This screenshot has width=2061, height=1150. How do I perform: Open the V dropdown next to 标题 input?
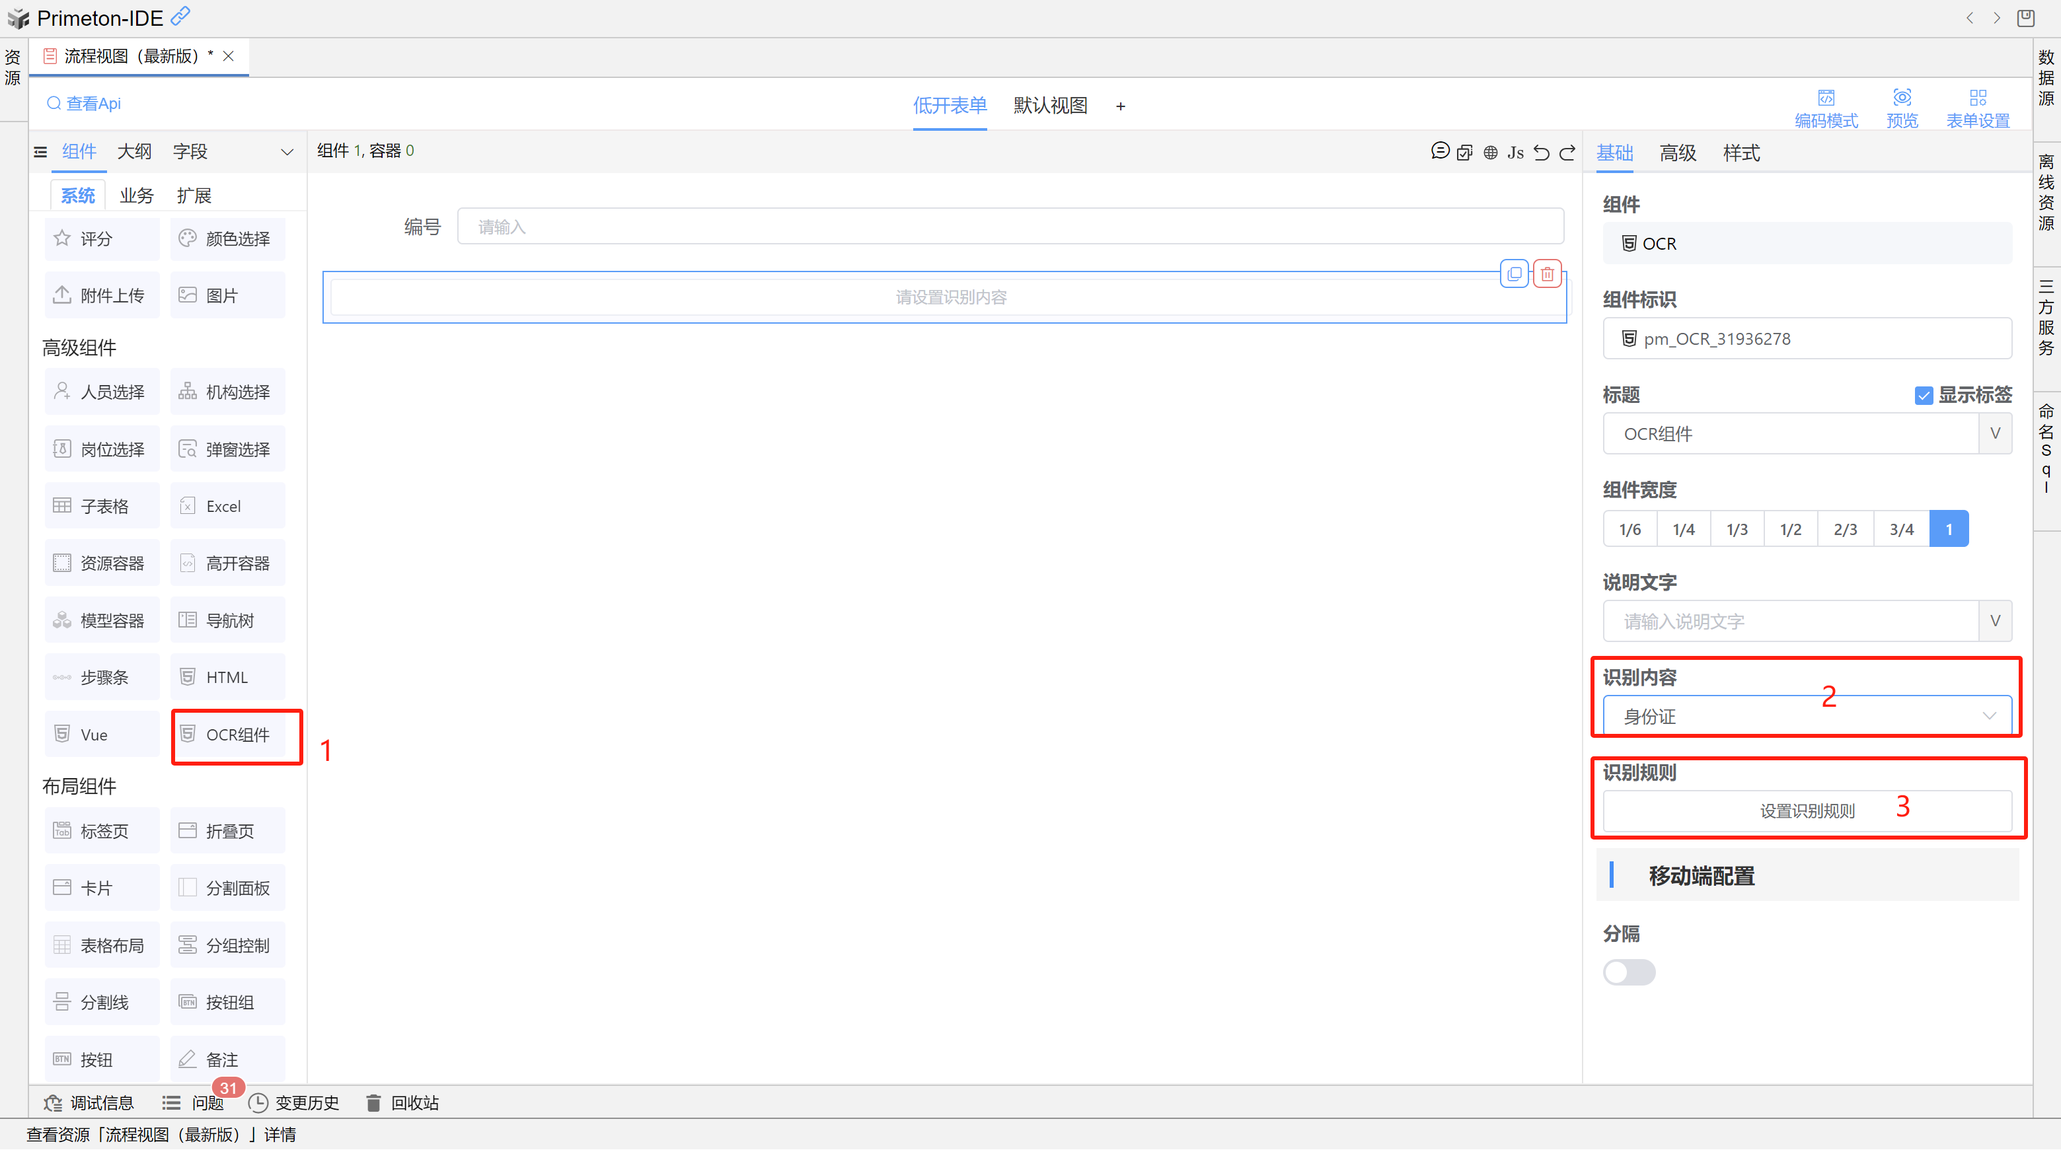(1995, 433)
